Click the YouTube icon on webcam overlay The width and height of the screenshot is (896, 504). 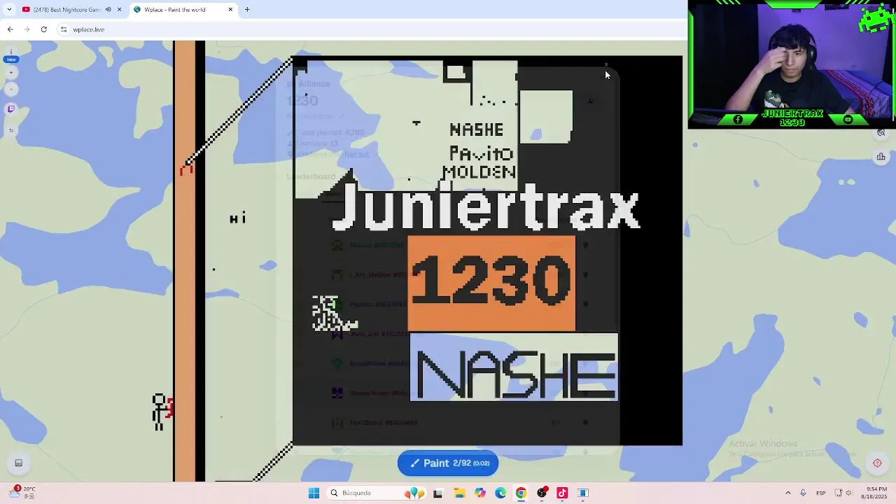pos(848,120)
